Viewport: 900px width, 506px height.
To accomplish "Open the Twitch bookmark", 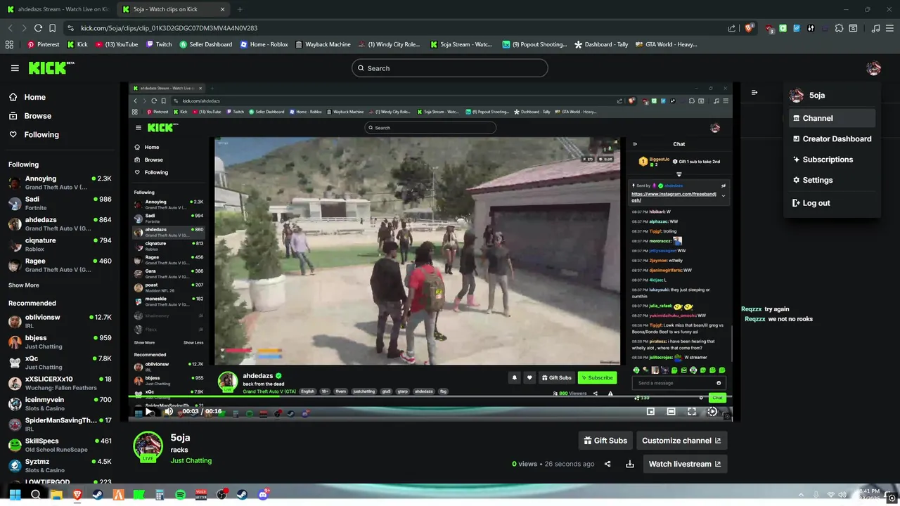I will [x=159, y=44].
